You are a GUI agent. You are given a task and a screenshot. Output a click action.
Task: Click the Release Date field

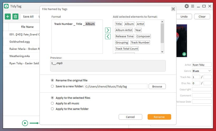[202, 102]
